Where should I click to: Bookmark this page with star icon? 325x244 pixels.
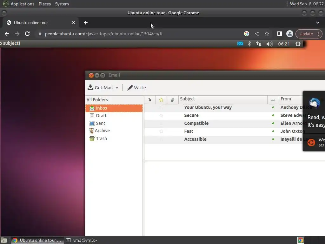[x=267, y=34]
